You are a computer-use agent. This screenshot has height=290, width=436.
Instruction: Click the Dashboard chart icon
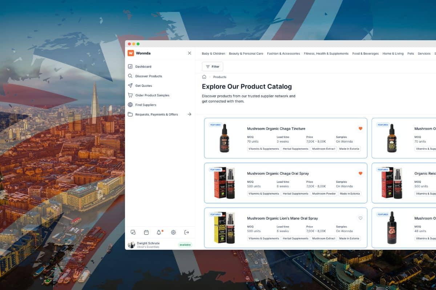[130, 67]
